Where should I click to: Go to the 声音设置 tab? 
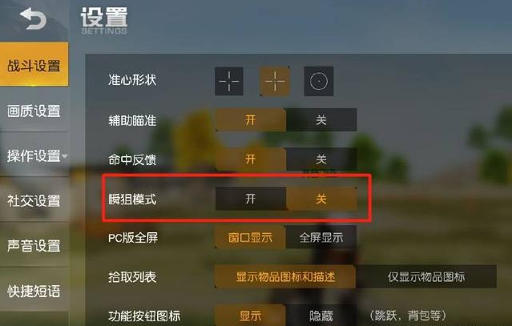coord(34,245)
